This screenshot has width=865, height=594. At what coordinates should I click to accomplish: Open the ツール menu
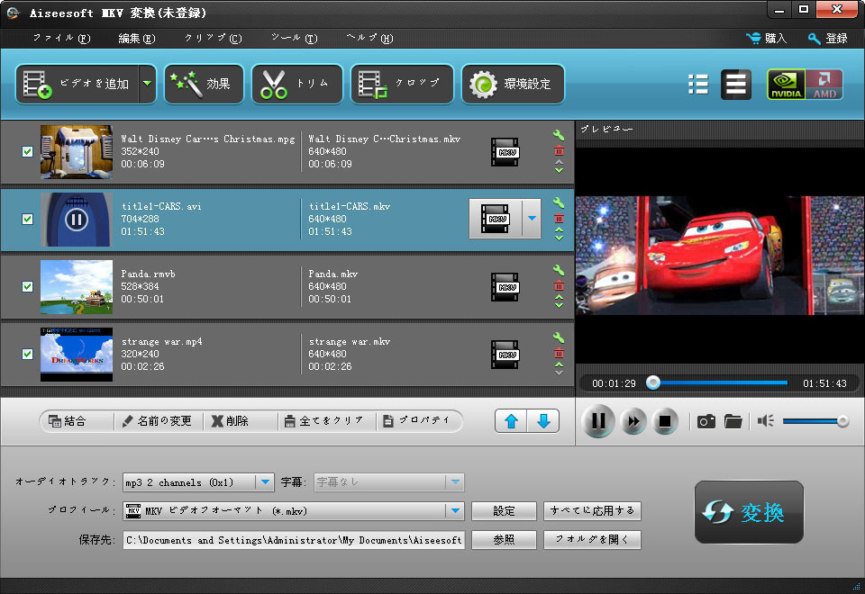click(294, 39)
